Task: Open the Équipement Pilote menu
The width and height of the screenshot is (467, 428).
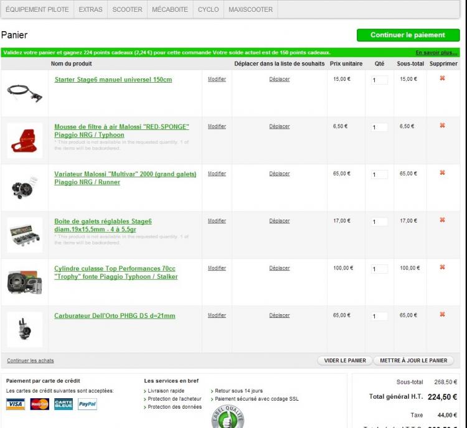Action: pos(37,9)
